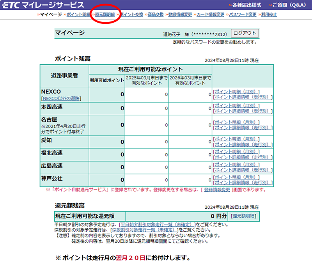Click the ログアウト button
This screenshot has height=268, width=312.
tap(245, 33)
